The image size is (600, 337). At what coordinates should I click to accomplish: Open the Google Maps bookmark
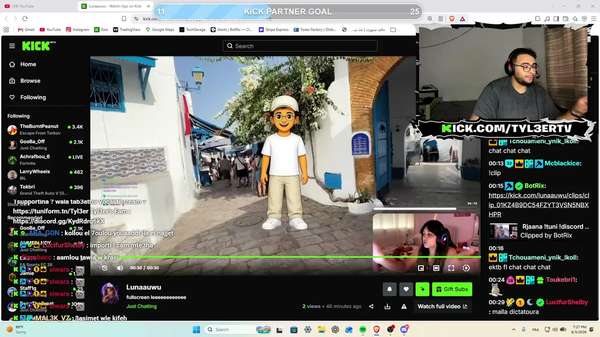point(160,29)
